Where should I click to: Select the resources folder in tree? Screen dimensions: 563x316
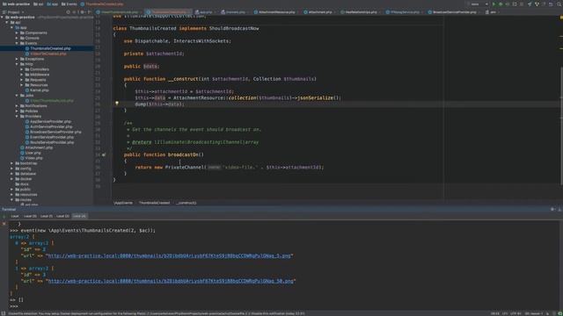tap(28, 195)
